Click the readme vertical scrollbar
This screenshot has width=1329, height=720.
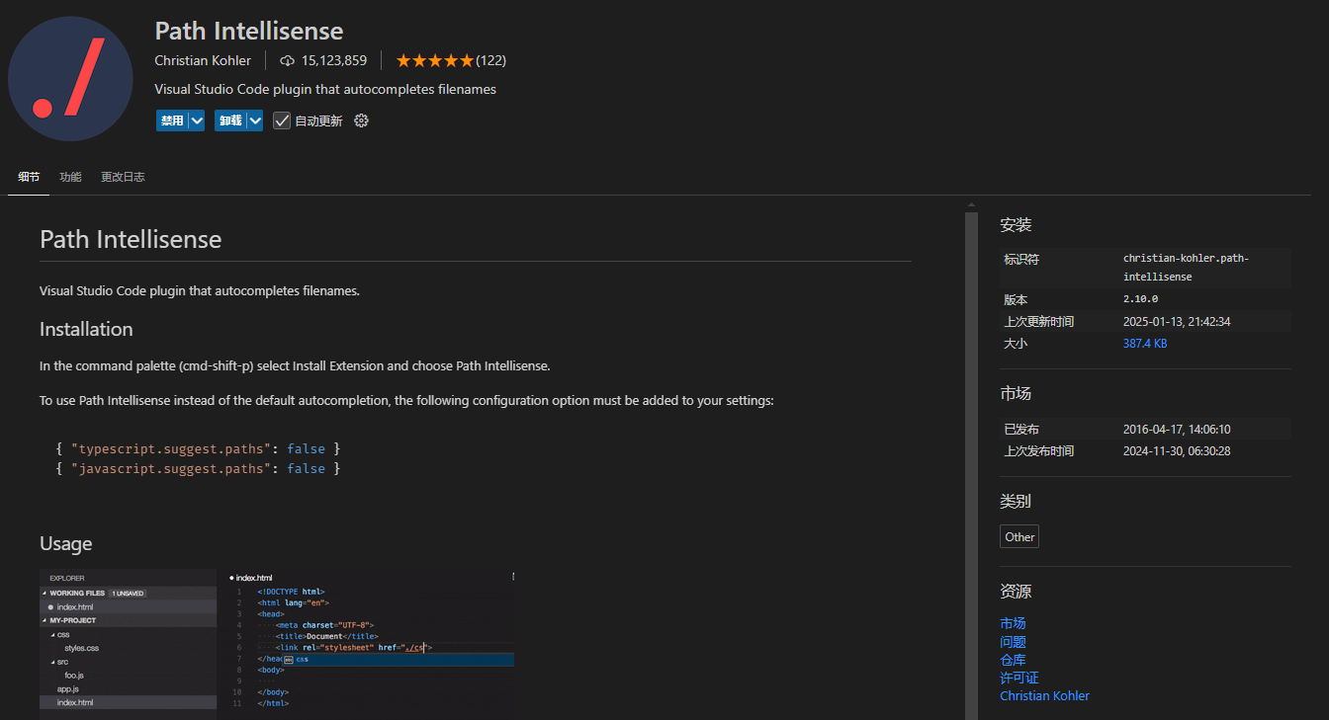(971, 464)
